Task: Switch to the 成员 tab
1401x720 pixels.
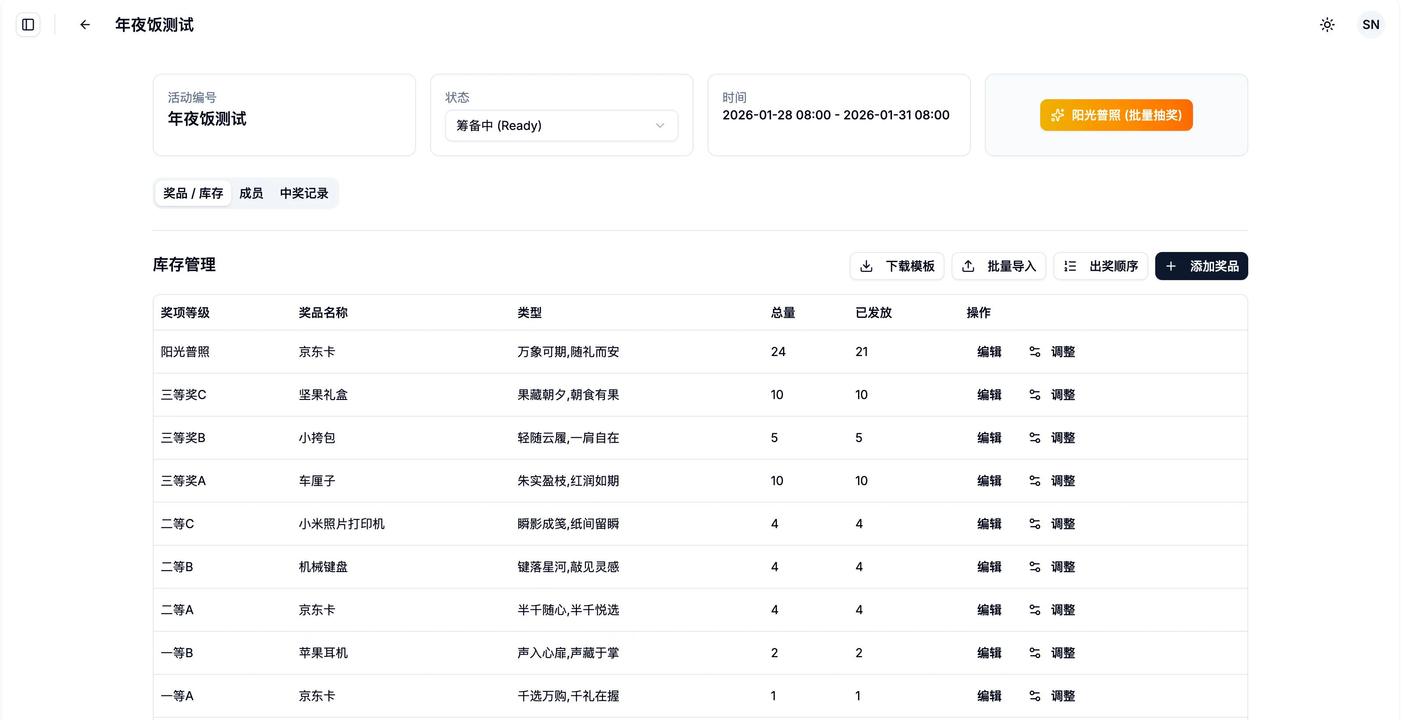Action: (251, 193)
